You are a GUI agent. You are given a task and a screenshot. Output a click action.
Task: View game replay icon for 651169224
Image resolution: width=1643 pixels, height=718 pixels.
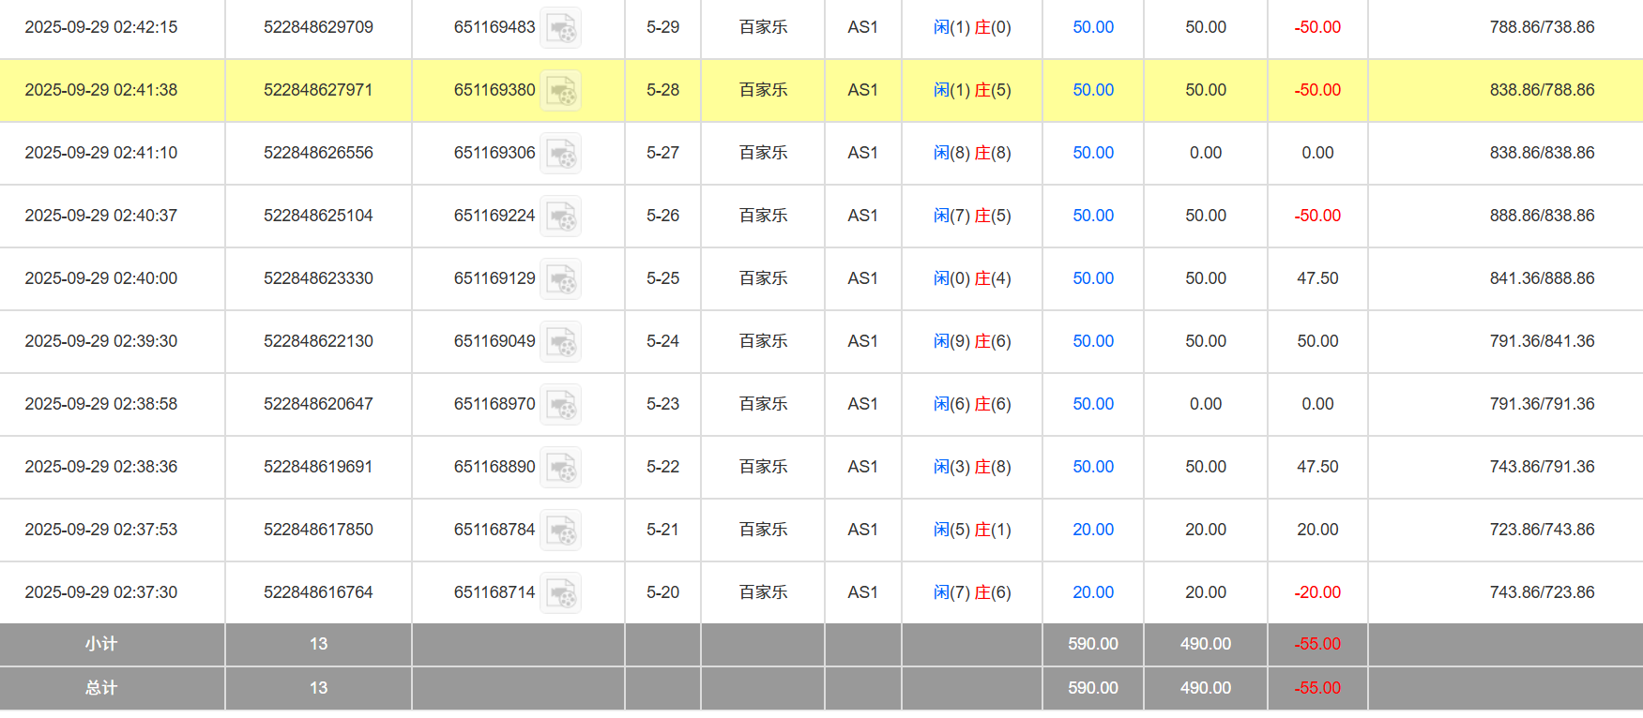(x=561, y=217)
